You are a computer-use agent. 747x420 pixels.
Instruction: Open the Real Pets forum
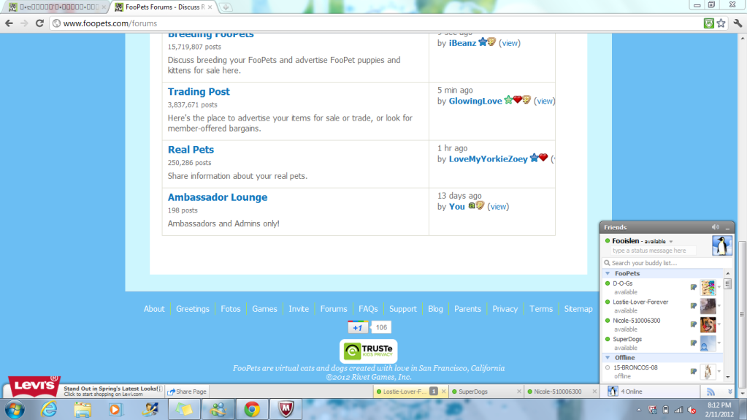[x=191, y=150]
